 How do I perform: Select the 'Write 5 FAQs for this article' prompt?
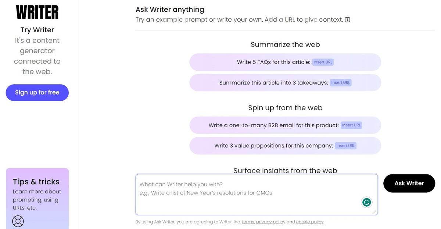coord(273,62)
